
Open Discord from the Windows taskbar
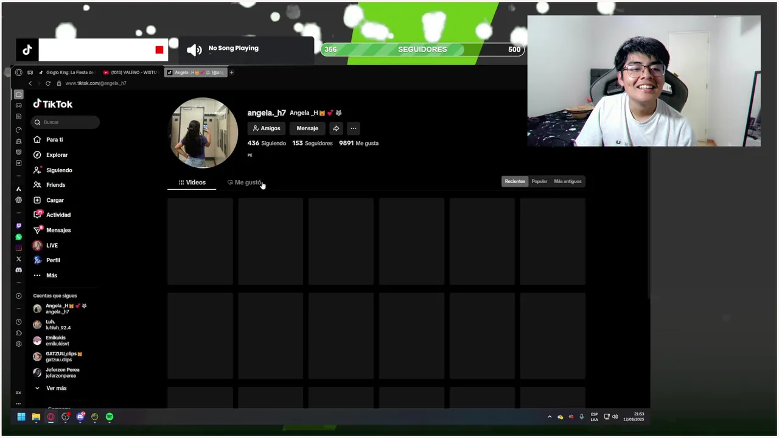click(80, 417)
